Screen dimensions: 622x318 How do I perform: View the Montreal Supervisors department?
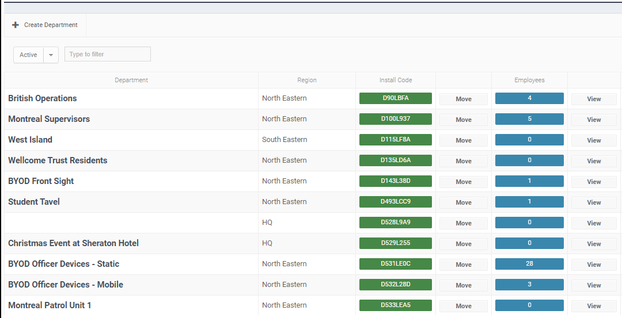point(594,120)
